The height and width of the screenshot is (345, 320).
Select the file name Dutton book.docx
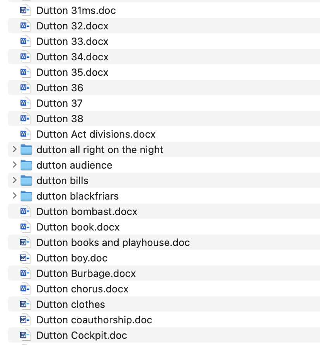point(78,227)
